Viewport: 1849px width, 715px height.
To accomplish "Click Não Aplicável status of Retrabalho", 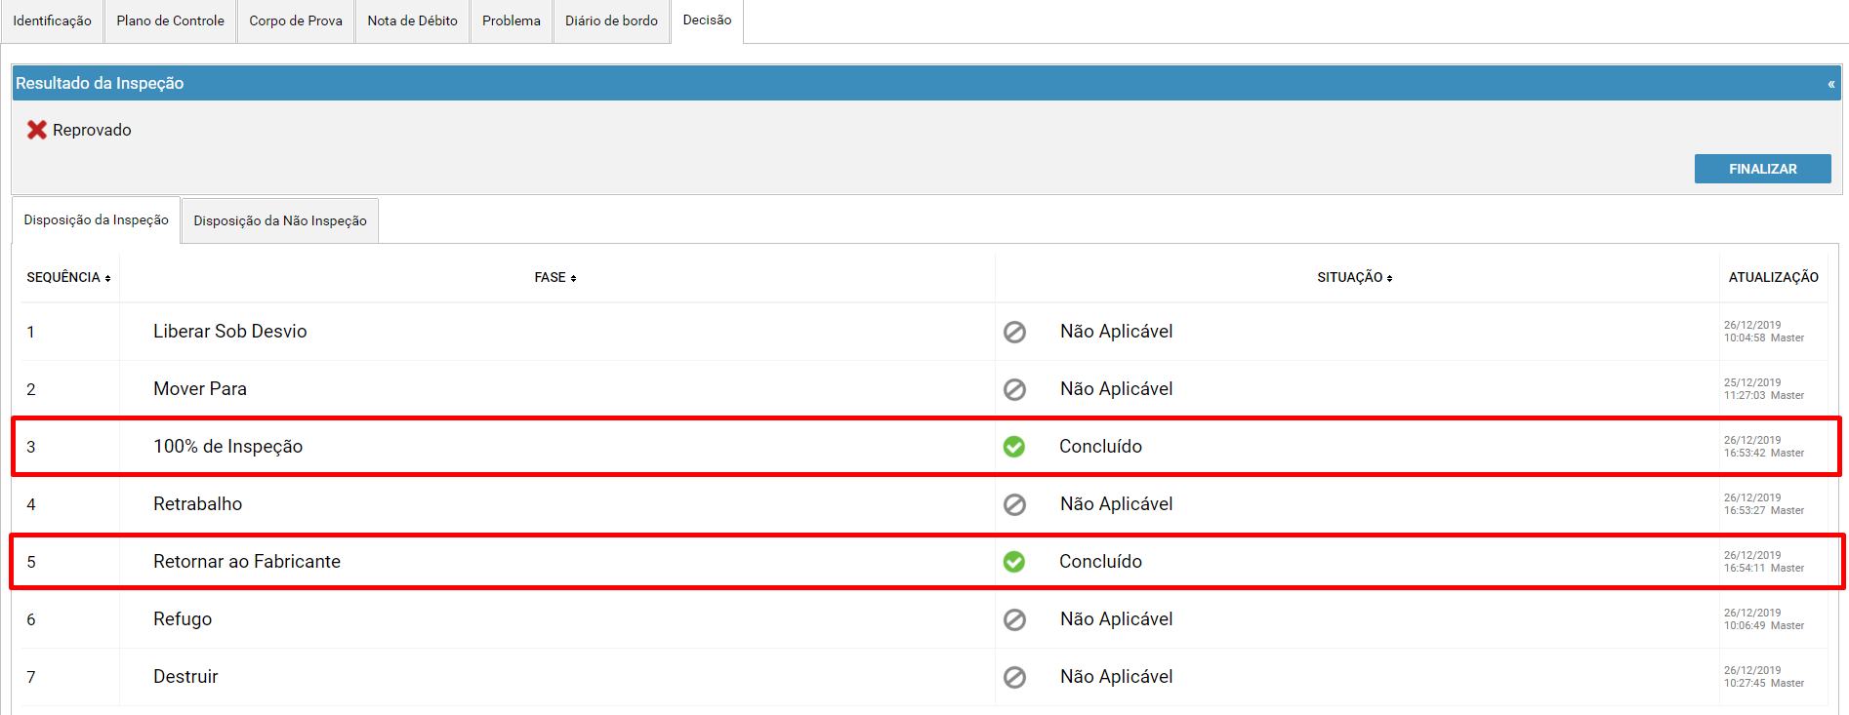I will pos(1117,504).
